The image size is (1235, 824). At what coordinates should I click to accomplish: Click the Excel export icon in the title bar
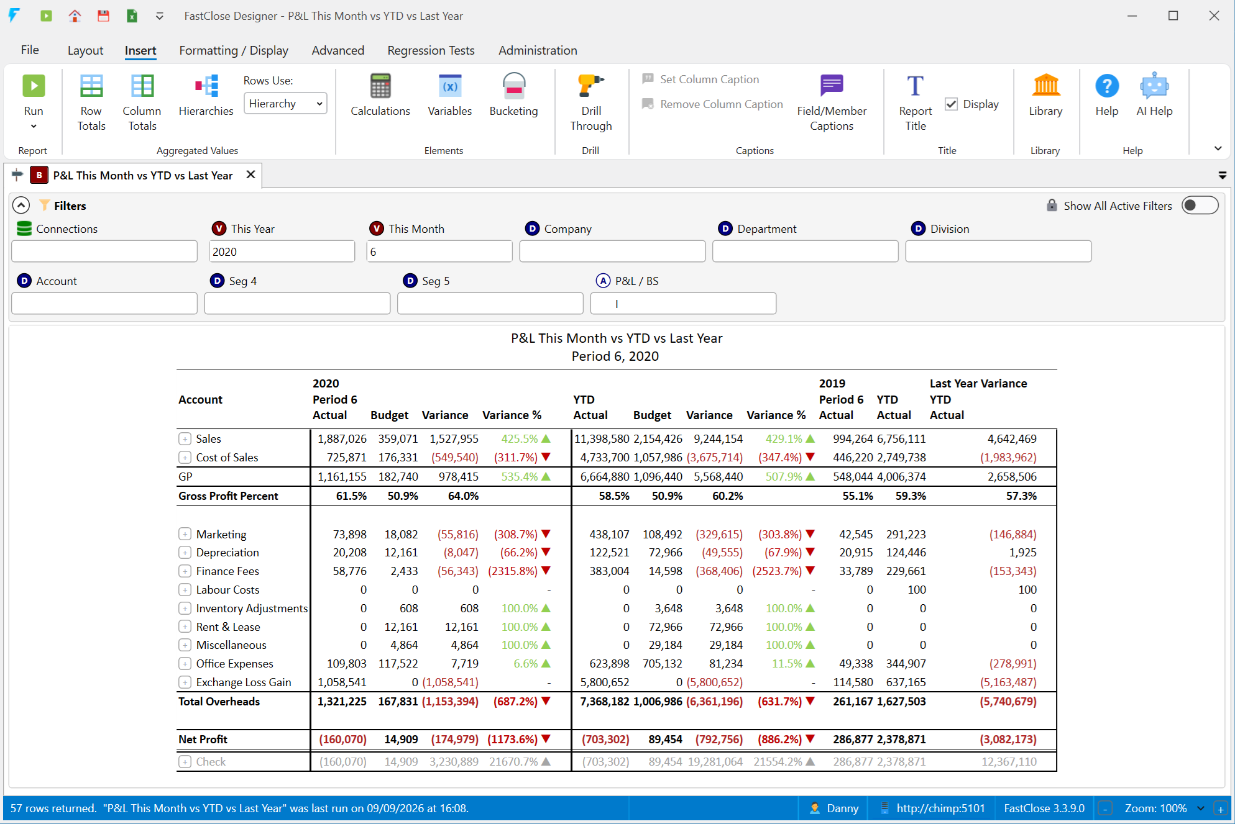132,16
